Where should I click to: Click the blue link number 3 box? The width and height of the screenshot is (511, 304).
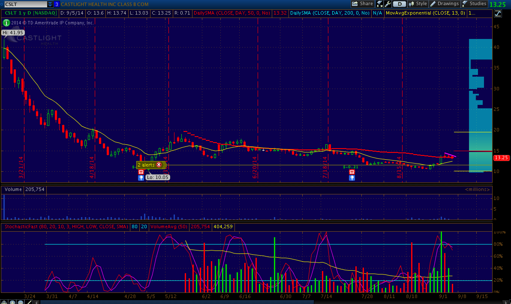point(57,4)
